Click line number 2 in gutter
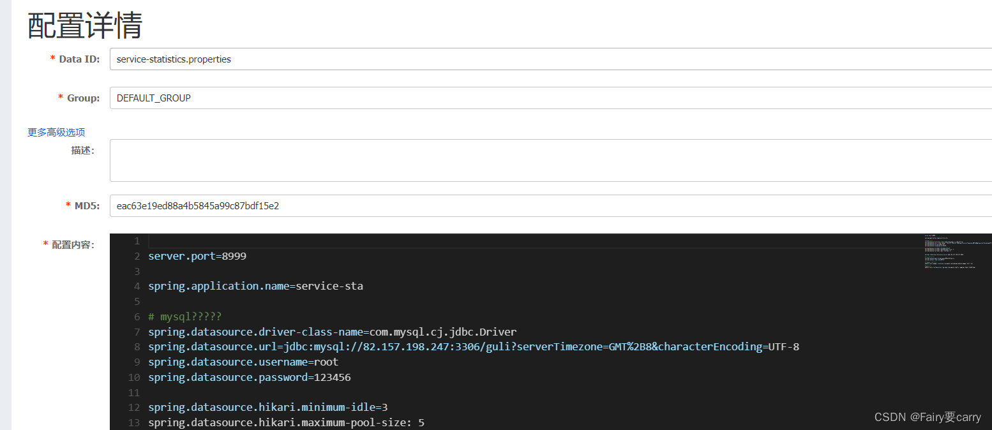 pyautogui.click(x=137, y=256)
